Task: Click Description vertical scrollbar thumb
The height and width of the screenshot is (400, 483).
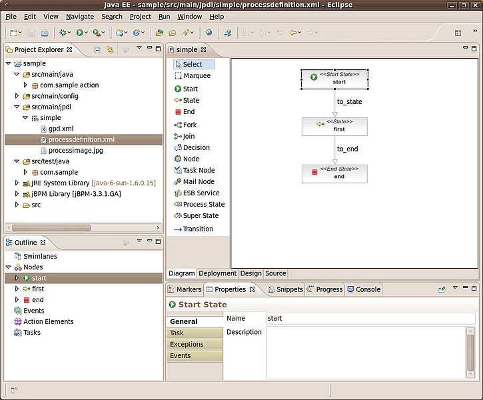Action: (470, 352)
